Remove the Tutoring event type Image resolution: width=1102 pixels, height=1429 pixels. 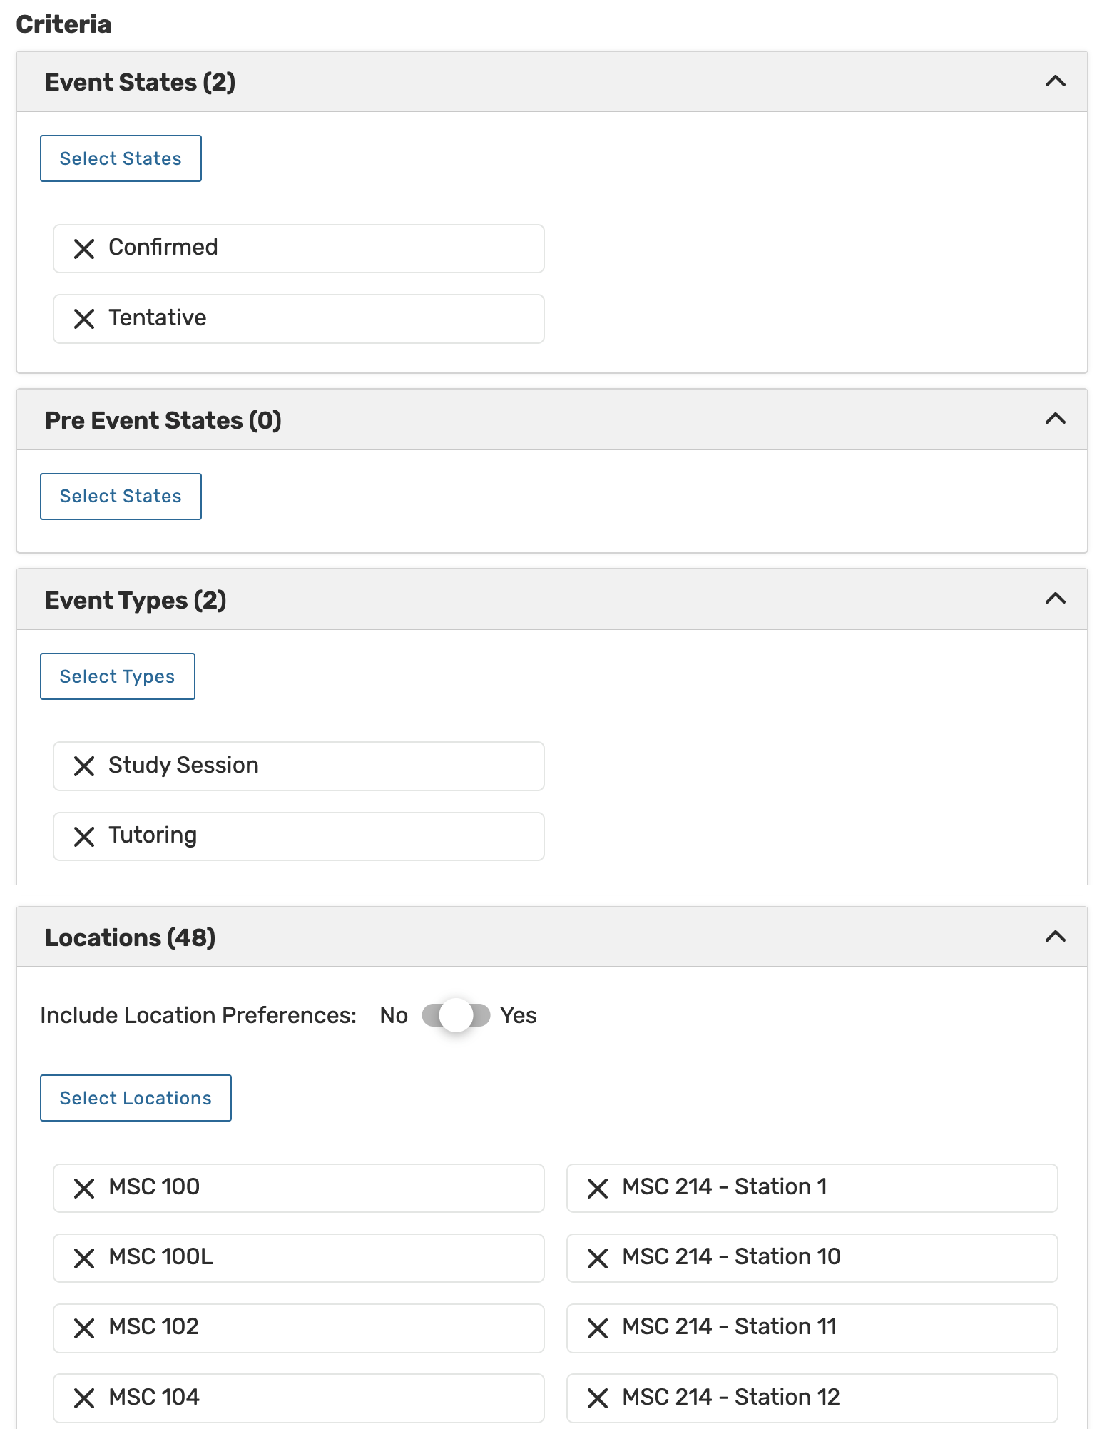84,836
